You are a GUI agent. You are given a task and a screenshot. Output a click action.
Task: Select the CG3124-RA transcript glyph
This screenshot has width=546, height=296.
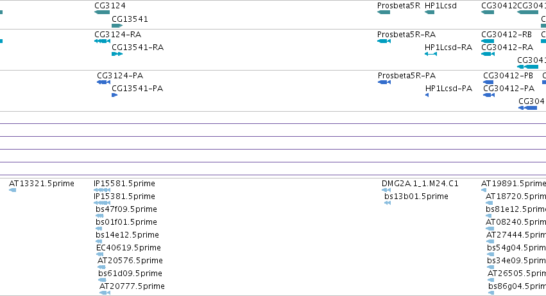pyautogui.click(x=102, y=41)
